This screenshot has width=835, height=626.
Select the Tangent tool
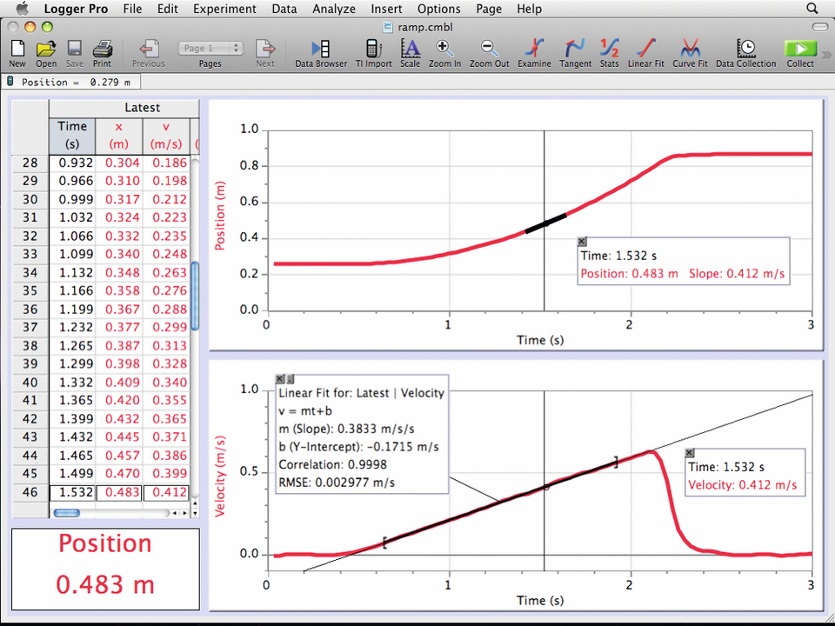coord(575,49)
